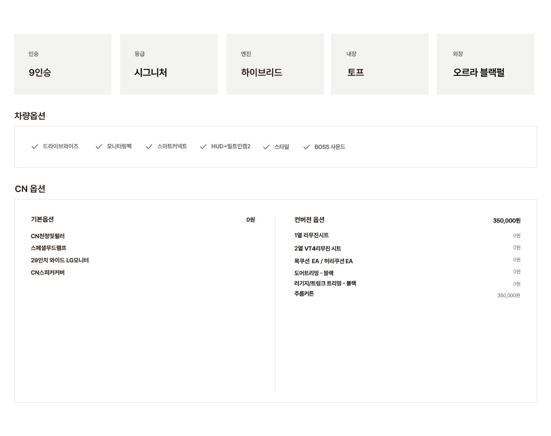The image size is (551, 436).
Task: Click the 350,000원 price for 주름커튼
Action: [509, 295]
